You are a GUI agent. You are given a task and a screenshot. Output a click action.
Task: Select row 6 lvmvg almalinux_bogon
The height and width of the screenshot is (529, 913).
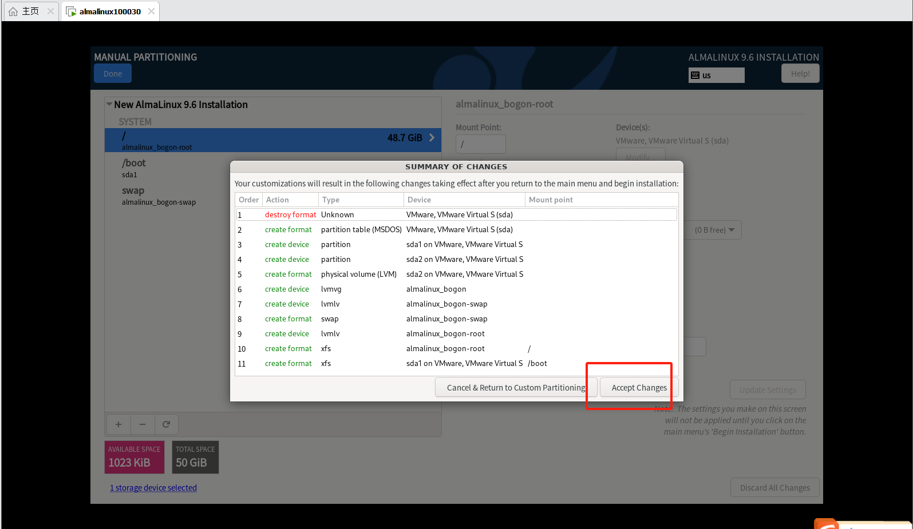[x=456, y=289]
